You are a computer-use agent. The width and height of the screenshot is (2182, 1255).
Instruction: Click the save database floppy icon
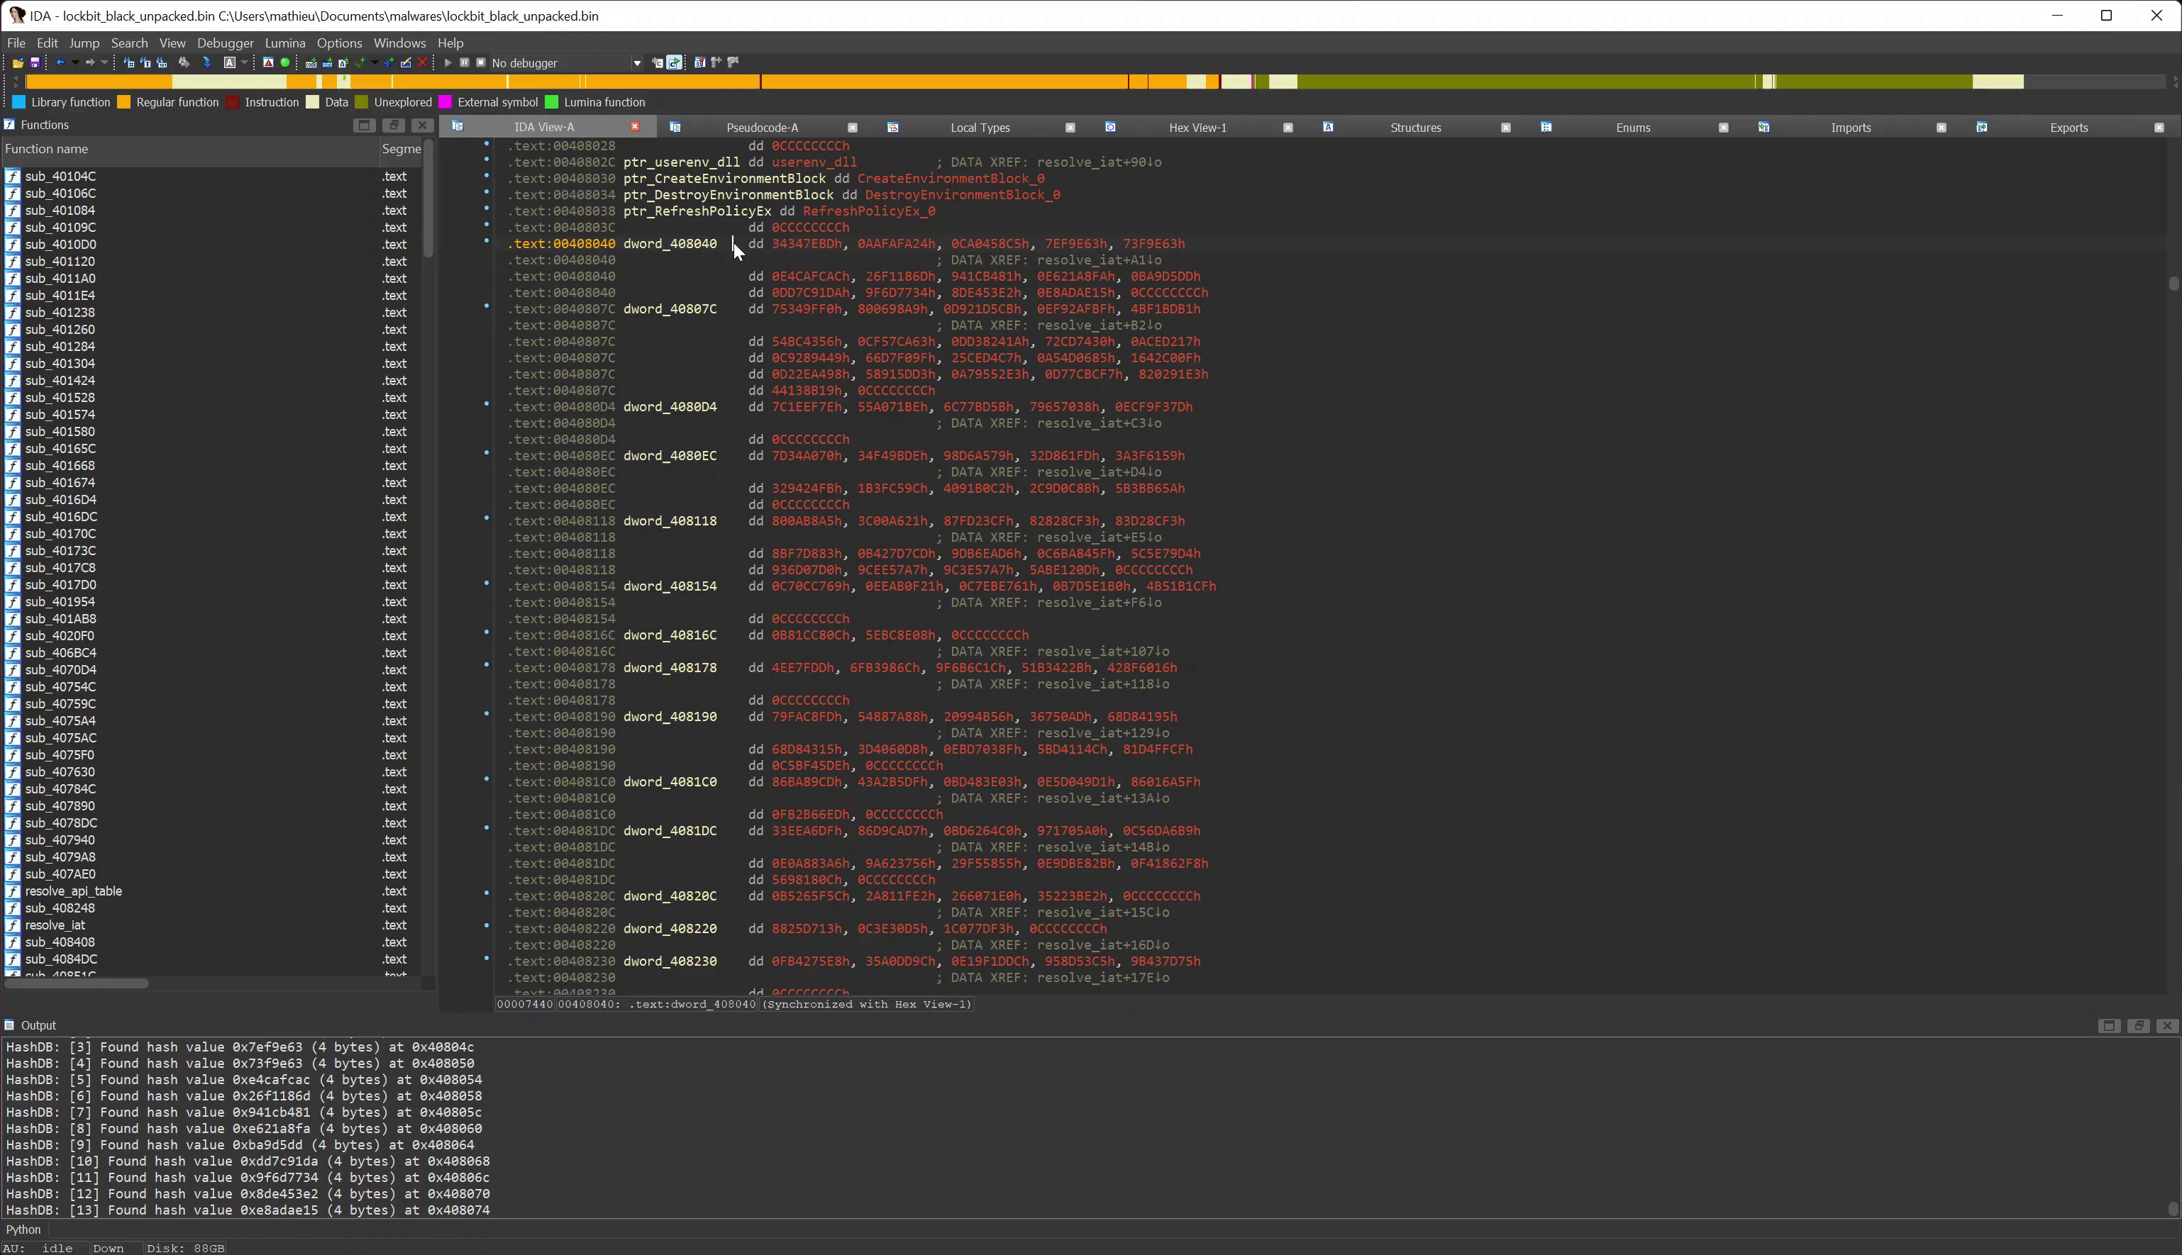pyautogui.click(x=35, y=63)
